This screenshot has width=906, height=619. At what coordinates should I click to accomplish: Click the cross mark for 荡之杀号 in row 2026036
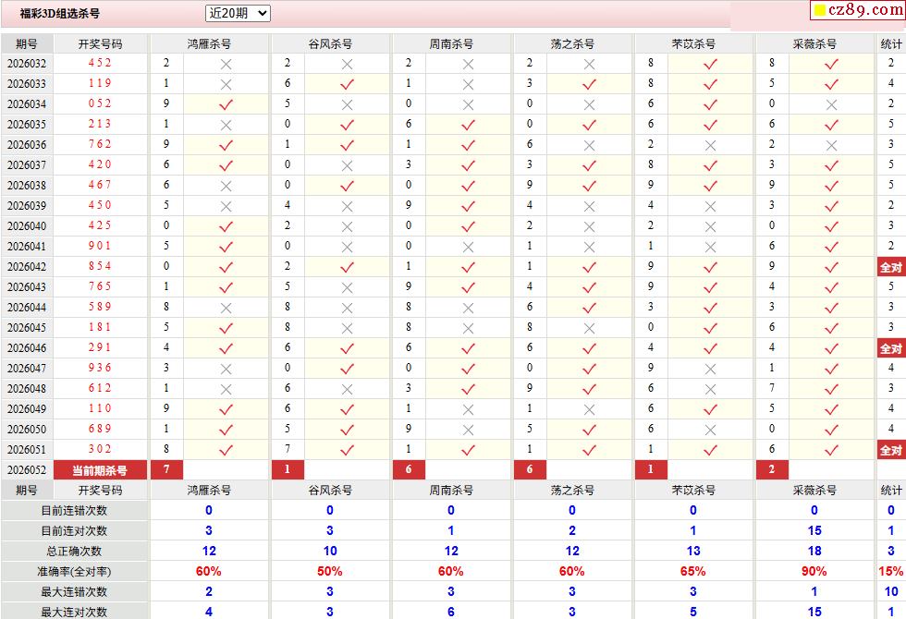589,146
